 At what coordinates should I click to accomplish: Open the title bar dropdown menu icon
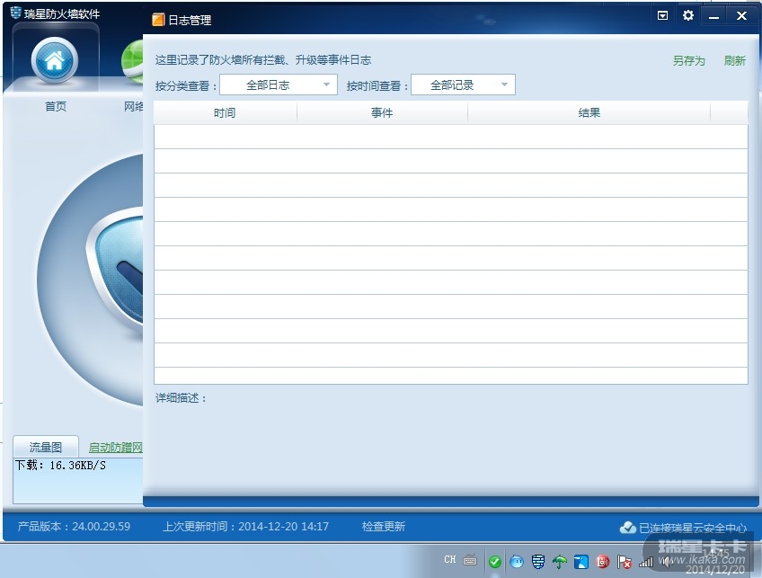coord(662,15)
